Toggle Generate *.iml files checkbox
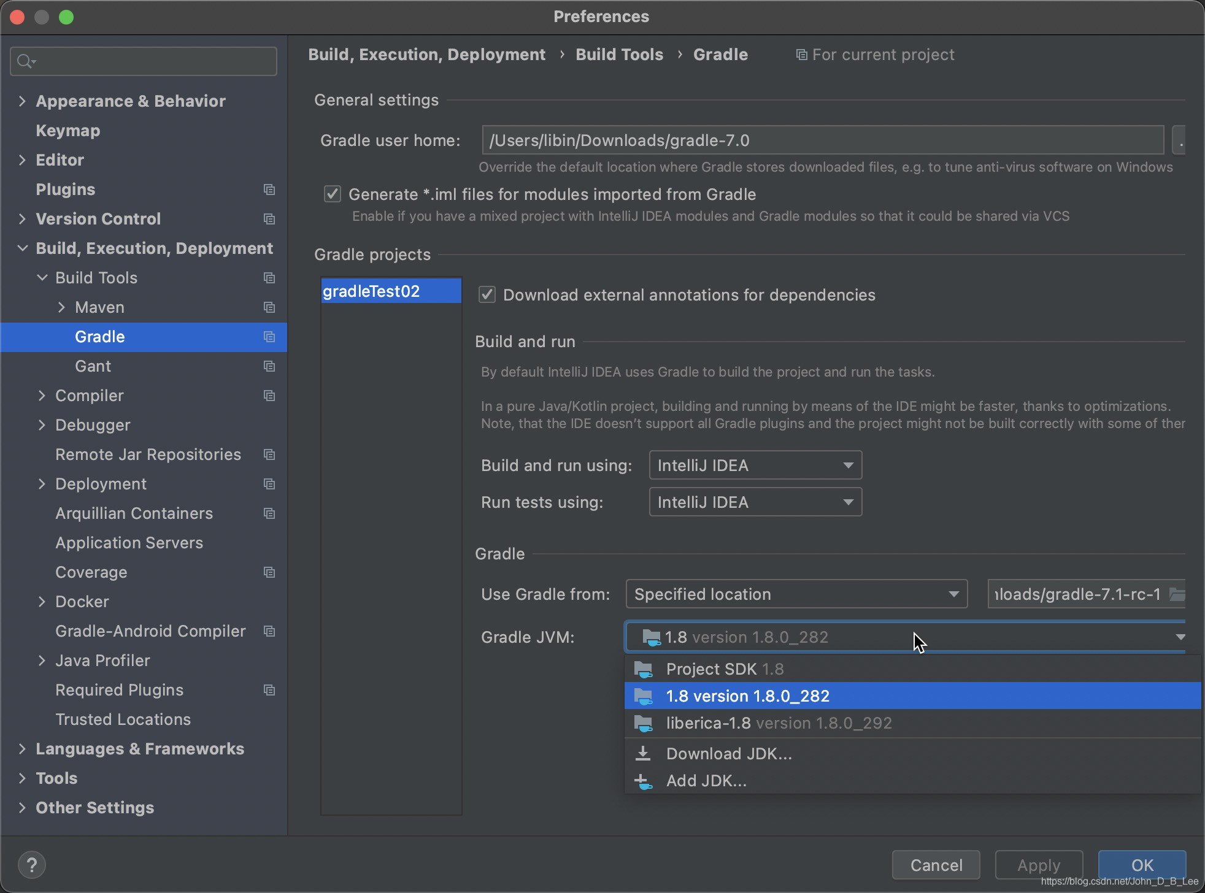 [333, 194]
